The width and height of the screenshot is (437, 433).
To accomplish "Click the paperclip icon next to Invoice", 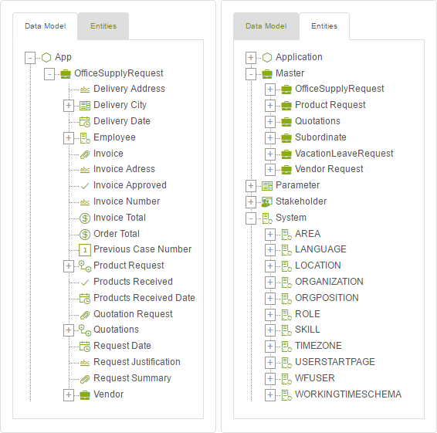I will 85,154.
